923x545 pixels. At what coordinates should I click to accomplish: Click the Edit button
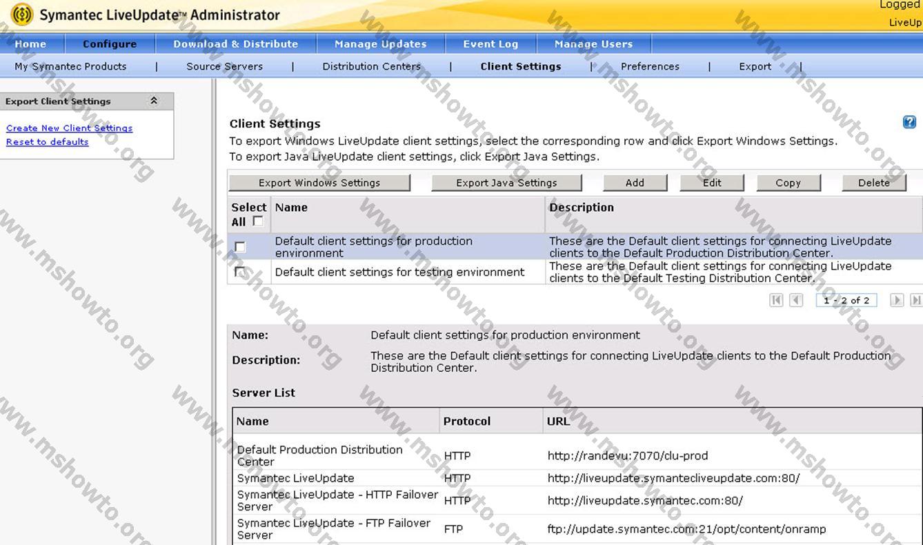point(712,183)
